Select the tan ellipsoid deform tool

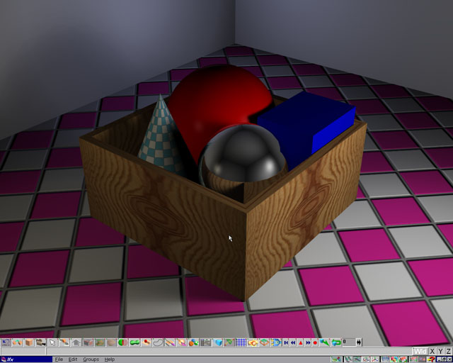coord(112,342)
